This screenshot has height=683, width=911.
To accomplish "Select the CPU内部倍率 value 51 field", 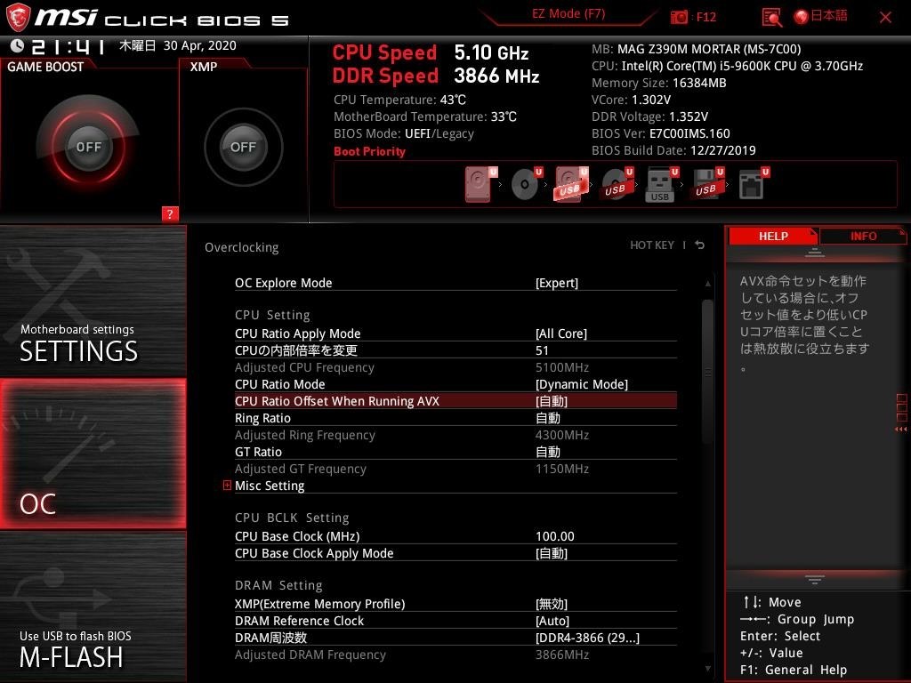I will [x=542, y=350].
